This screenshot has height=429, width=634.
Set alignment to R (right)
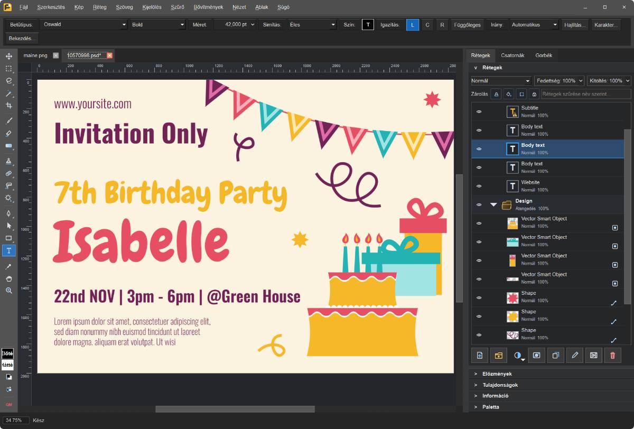[442, 25]
